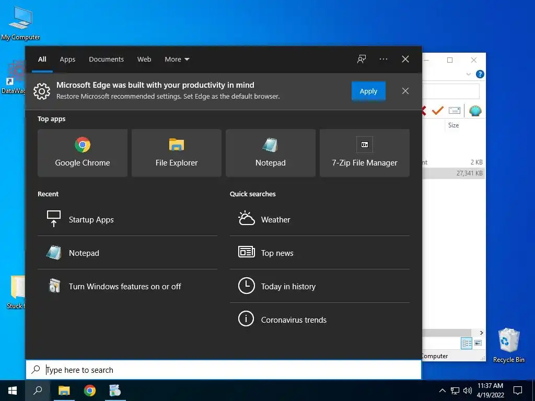Open Turn Windows features on or off
Viewport: 535px width, 401px height.
[127, 286]
